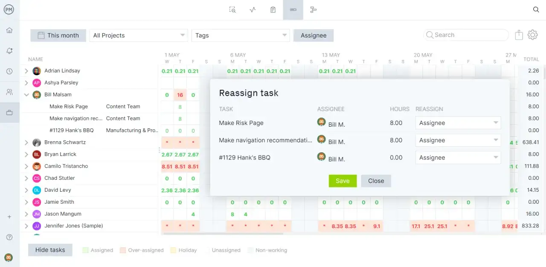Click Adrian Lindsay's avatar

coord(37,71)
